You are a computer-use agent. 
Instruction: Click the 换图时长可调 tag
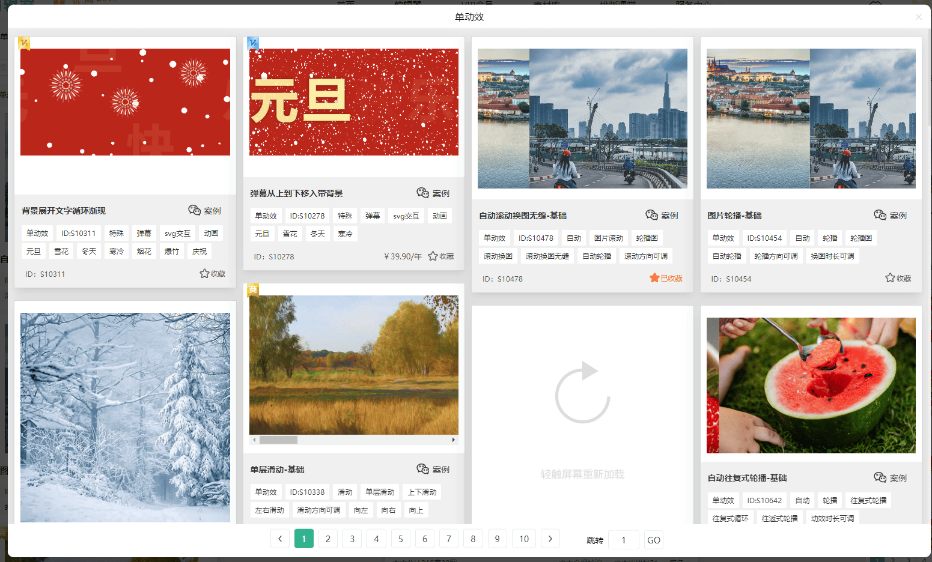tap(833, 256)
